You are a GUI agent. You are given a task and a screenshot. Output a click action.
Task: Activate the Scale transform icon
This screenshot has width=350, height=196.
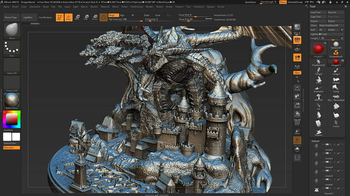[85, 17]
